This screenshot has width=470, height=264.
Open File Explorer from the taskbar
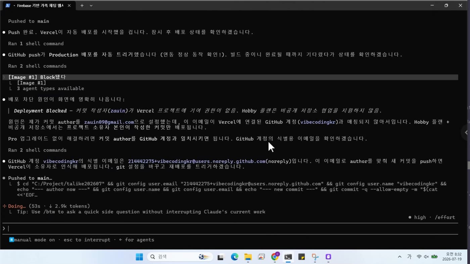[248, 257]
